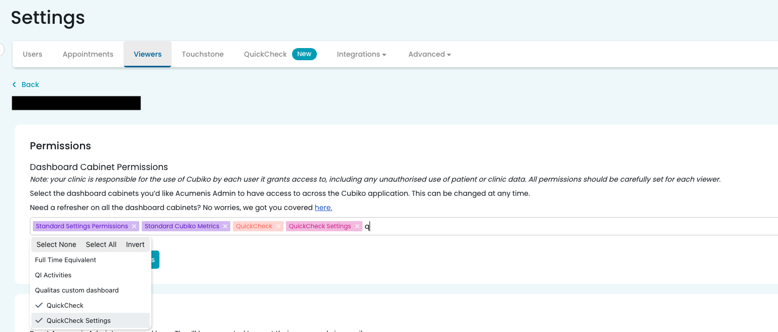Switch to the Users tab
The width and height of the screenshot is (778, 332).
point(32,54)
